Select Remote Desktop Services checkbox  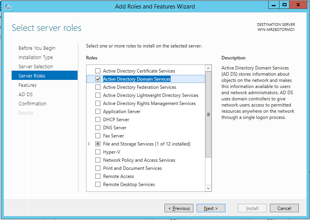coord(98,184)
